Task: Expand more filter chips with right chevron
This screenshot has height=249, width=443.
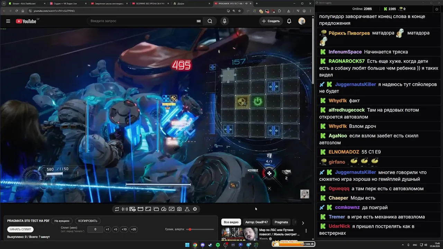Action: pos(303,223)
